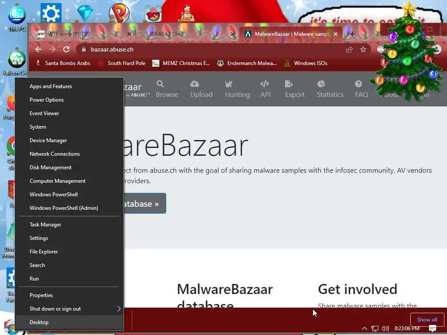
Task: Expand Shut down or sign out submenu
Action: coord(69,309)
